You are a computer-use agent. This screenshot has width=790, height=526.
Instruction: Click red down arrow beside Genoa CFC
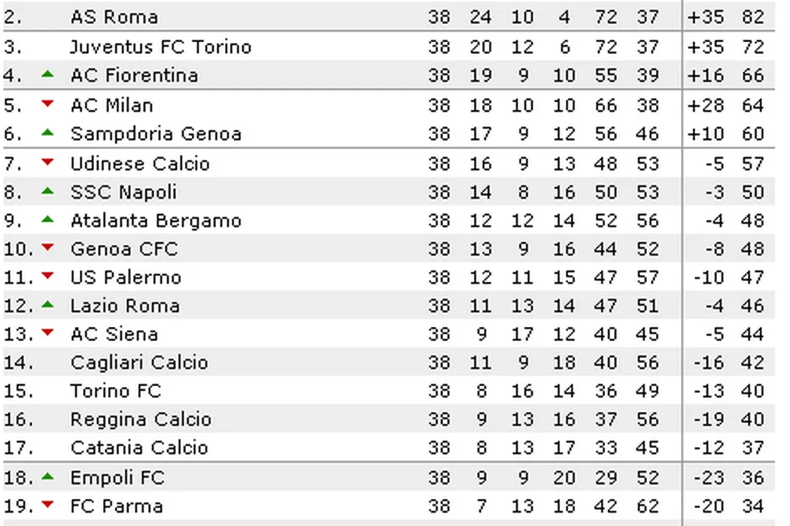coord(48,247)
